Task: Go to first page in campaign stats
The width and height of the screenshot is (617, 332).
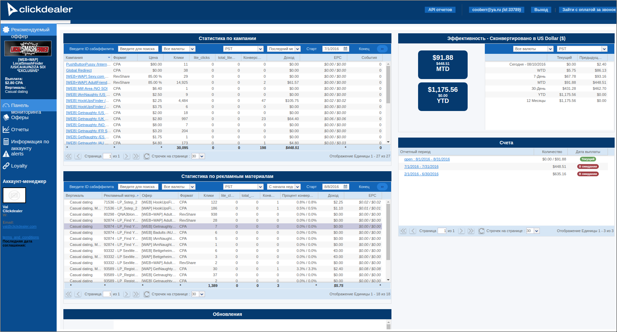Action: coord(68,156)
